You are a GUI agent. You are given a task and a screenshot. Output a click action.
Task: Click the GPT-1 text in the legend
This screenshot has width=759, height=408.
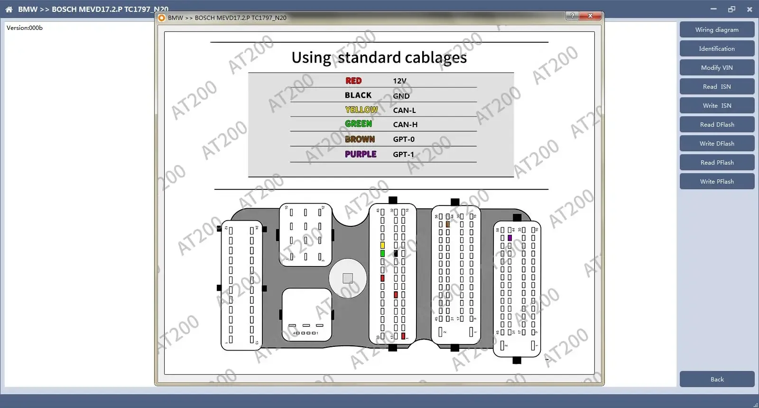click(403, 154)
